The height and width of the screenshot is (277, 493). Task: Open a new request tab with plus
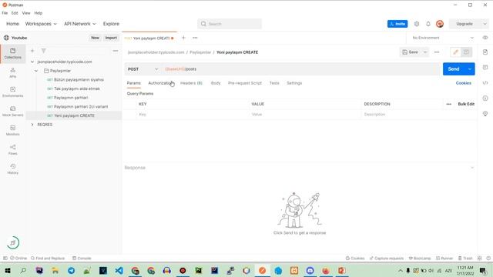pos(183,38)
